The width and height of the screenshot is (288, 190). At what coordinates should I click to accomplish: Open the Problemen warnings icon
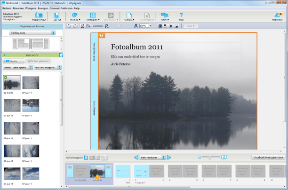pyautogui.click(x=277, y=16)
